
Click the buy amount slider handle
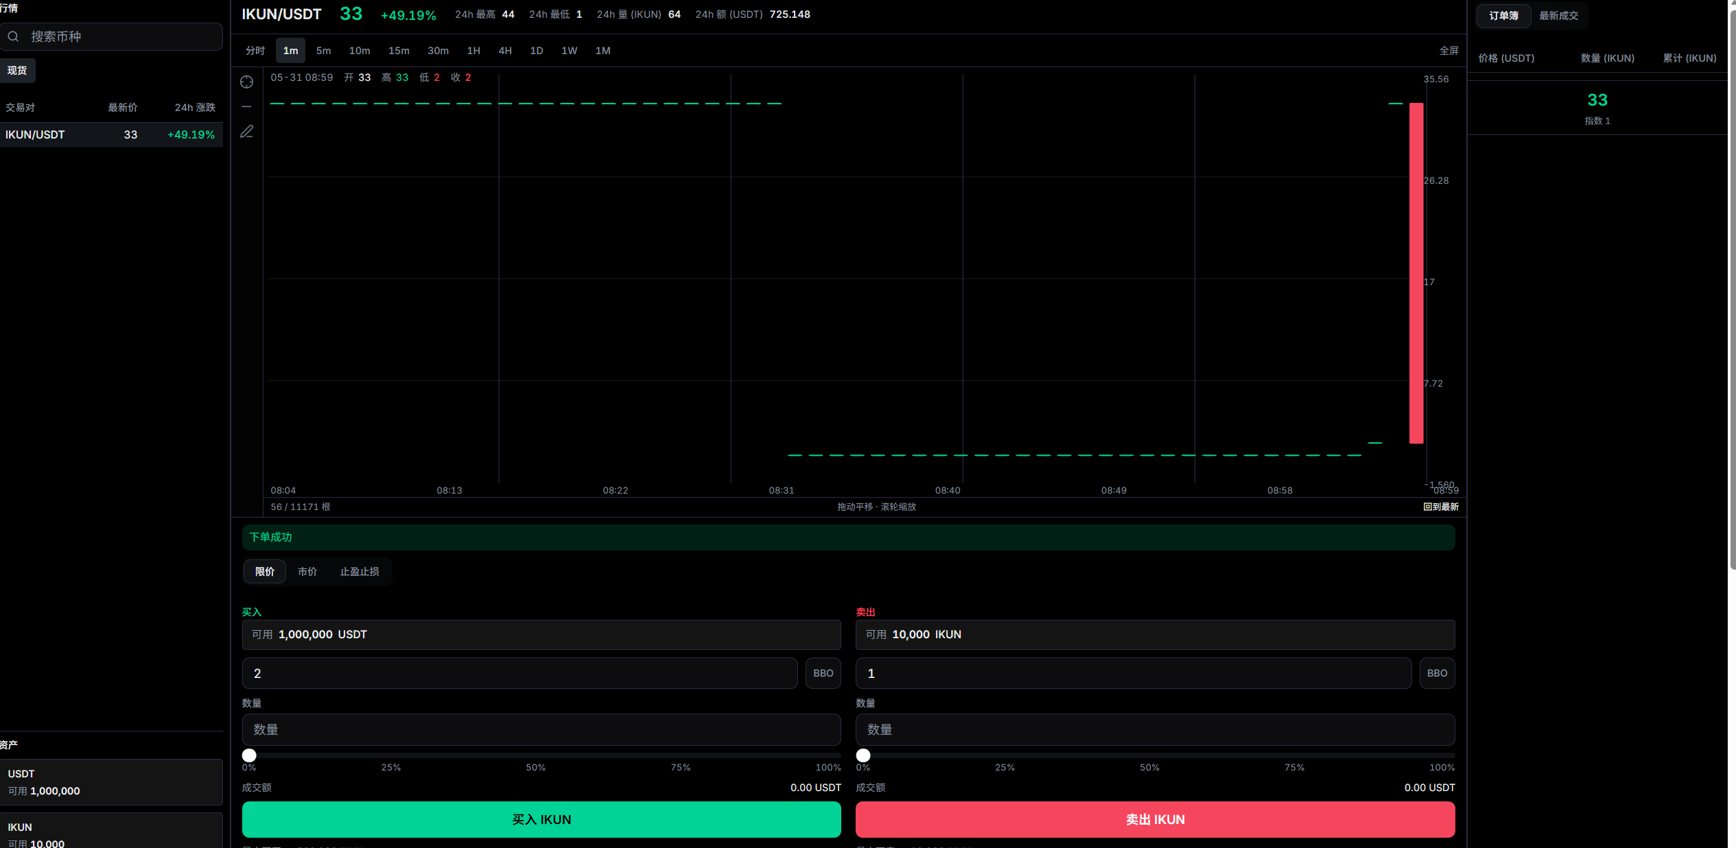pyautogui.click(x=249, y=755)
